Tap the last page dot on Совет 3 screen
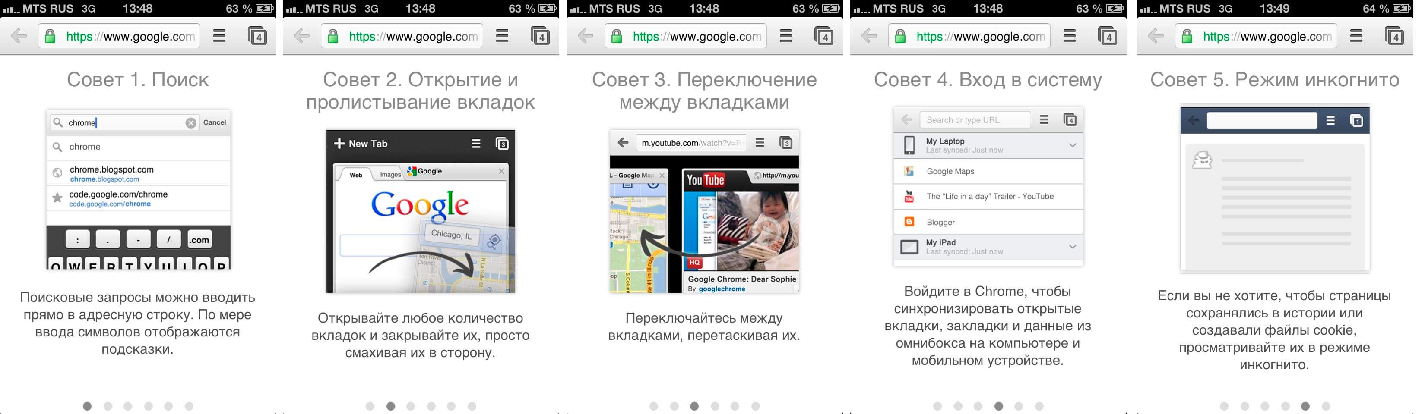Viewport: 1425px width, 414px height. coord(756,406)
